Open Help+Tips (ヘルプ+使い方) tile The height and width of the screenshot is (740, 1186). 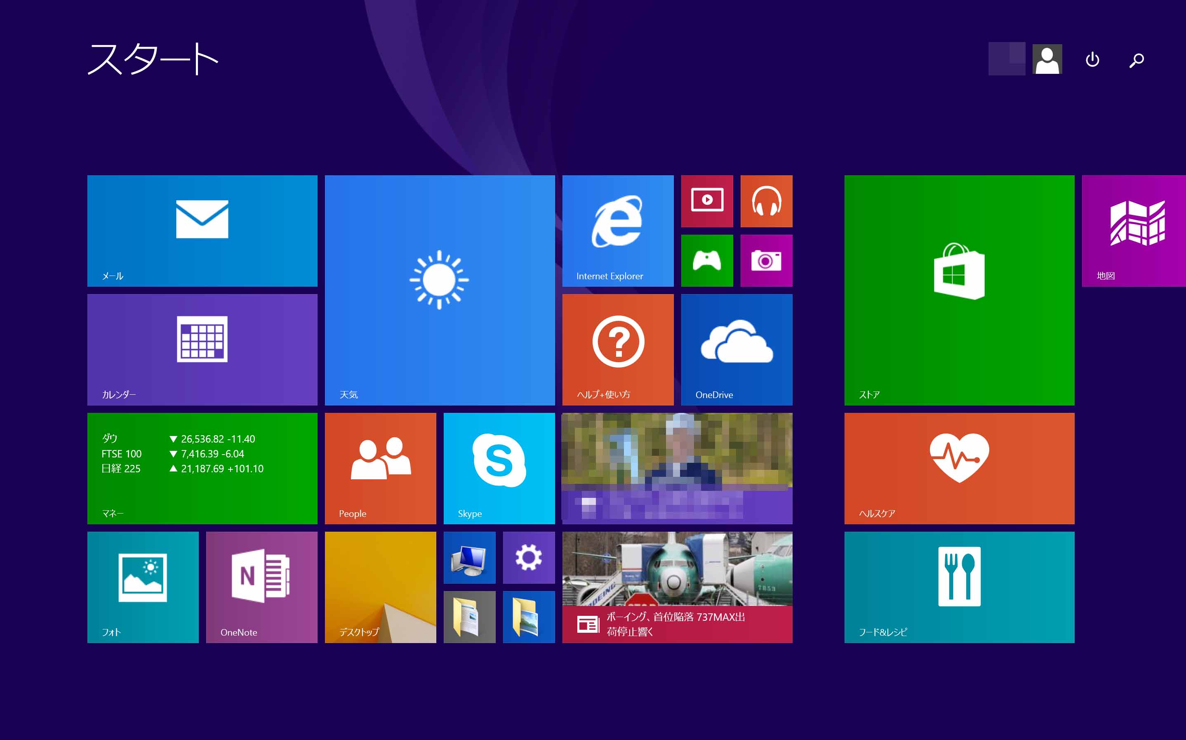click(x=617, y=349)
